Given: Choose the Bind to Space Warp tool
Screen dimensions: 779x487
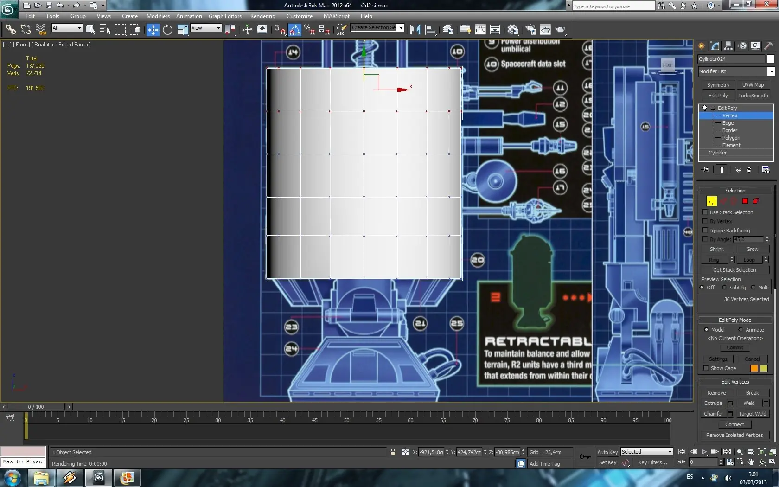Looking at the screenshot, I should point(41,30).
